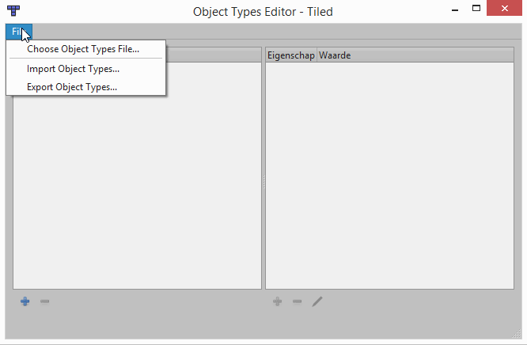Click the Eigenschap column header
Viewport: 527px width, 345px height.
click(290, 55)
